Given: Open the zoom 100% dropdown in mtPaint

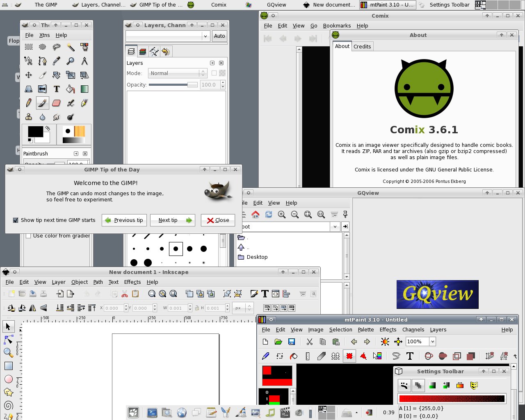Looking at the screenshot, I should tap(432, 342).
